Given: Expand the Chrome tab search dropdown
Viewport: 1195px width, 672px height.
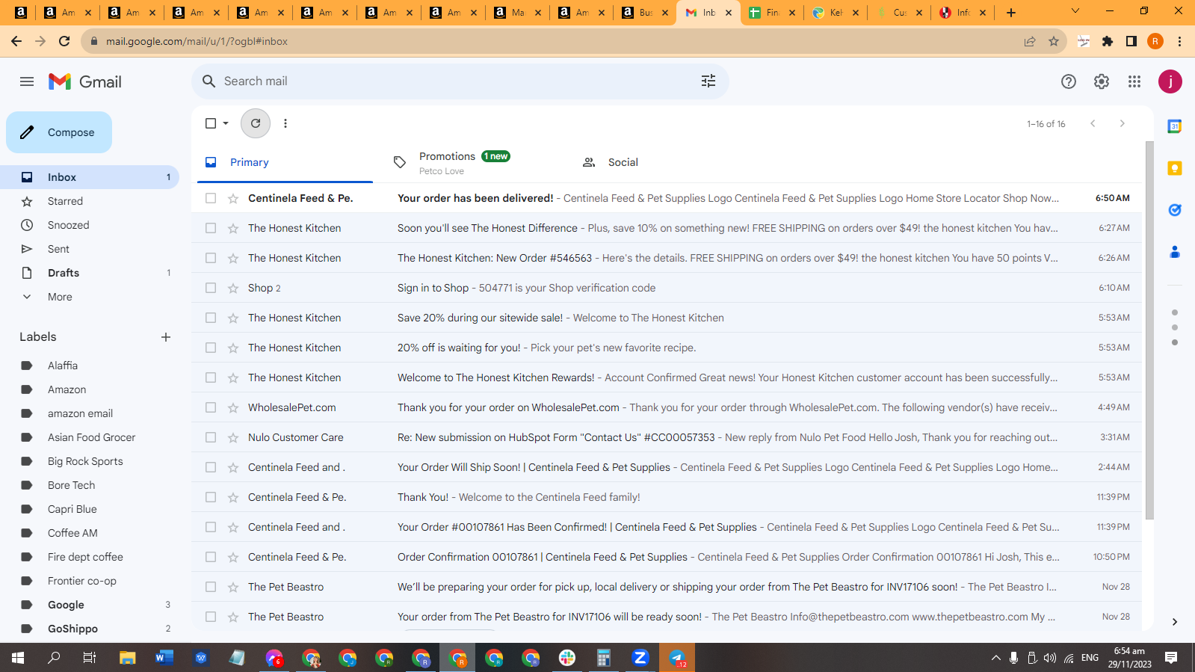Looking at the screenshot, I should (1075, 12).
